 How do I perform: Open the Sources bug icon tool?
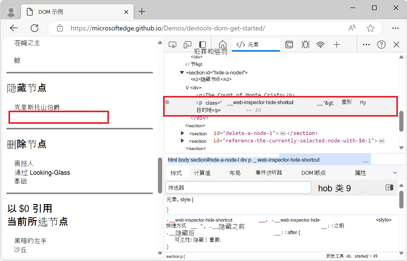(x=305, y=45)
